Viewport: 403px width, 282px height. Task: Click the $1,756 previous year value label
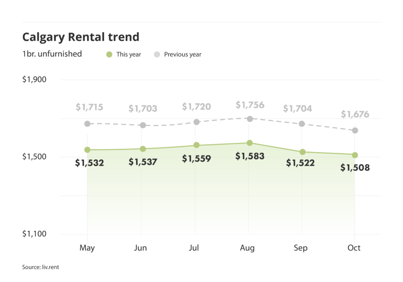[250, 105]
